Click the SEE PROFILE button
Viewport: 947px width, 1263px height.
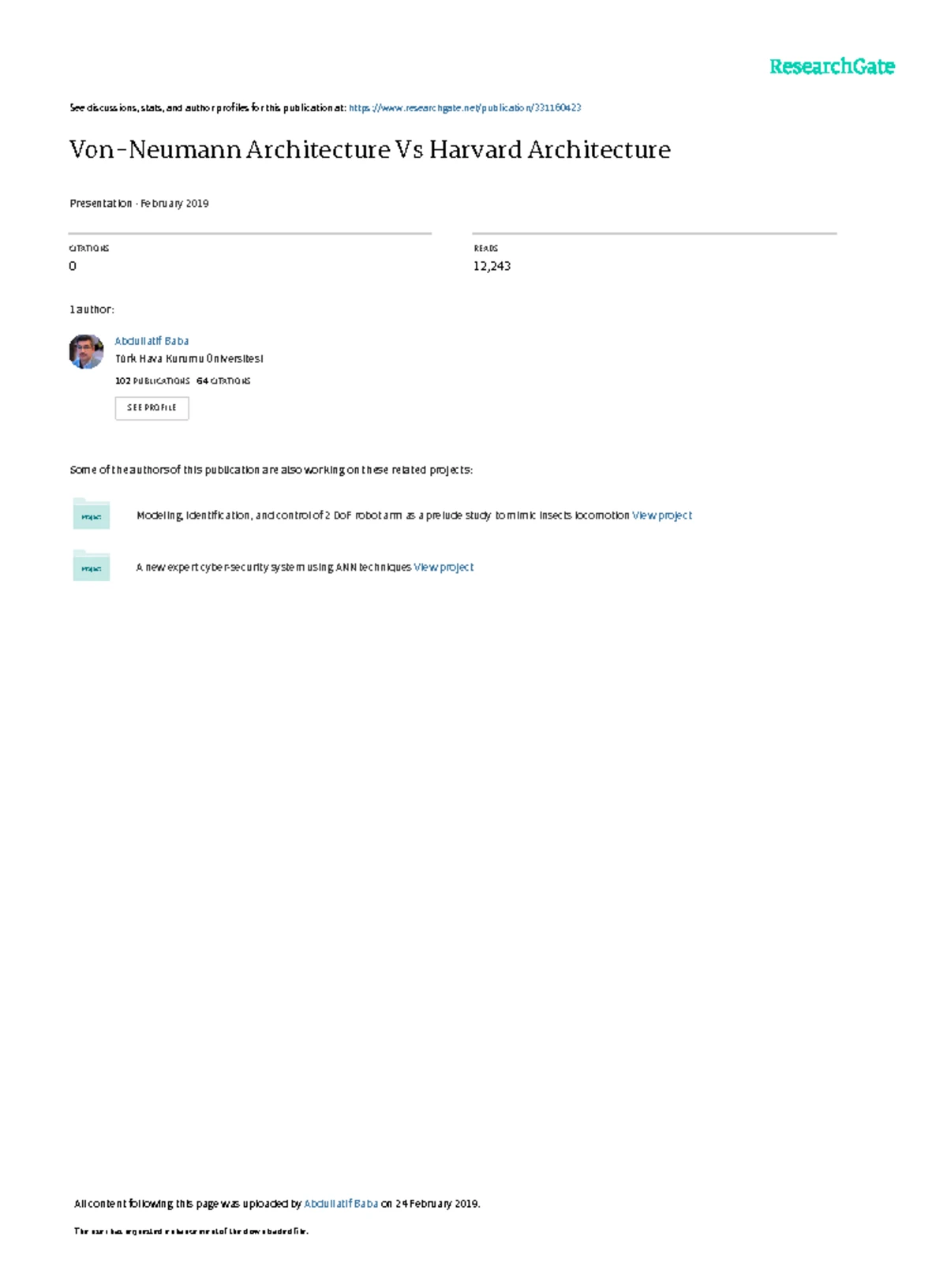click(152, 408)
